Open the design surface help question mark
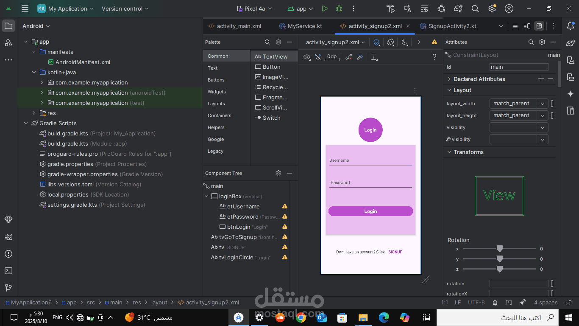Screen dimensions: 579x326 tap(434, 57)
